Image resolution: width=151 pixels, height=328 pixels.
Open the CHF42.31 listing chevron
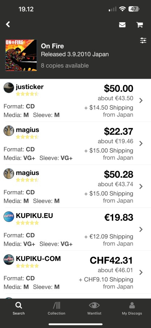pyautogui.click(x=141, y=272)
